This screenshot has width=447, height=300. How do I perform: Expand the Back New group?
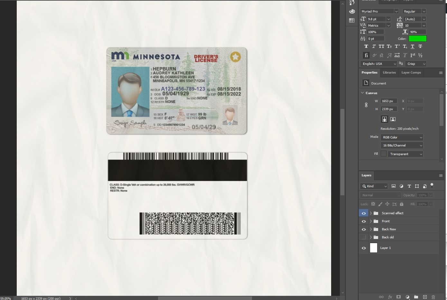click(371, 229)
